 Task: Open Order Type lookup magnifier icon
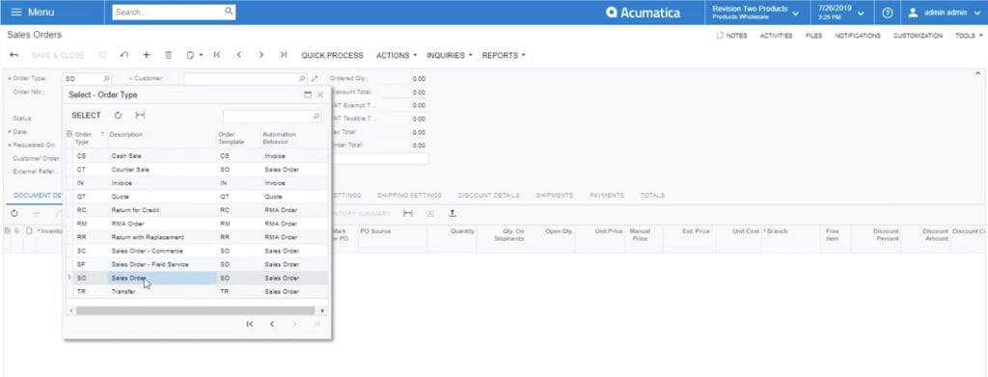click(106, 79)
